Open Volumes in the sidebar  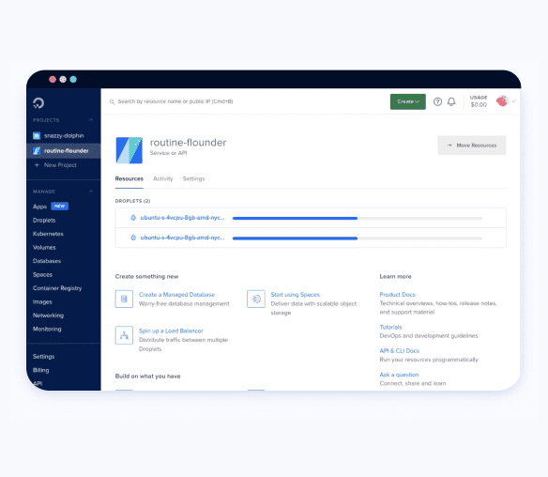click(x=44, y=247)
